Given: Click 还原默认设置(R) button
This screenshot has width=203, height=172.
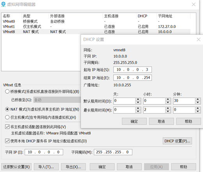Looking at the screenshot, I should point(16,167).
